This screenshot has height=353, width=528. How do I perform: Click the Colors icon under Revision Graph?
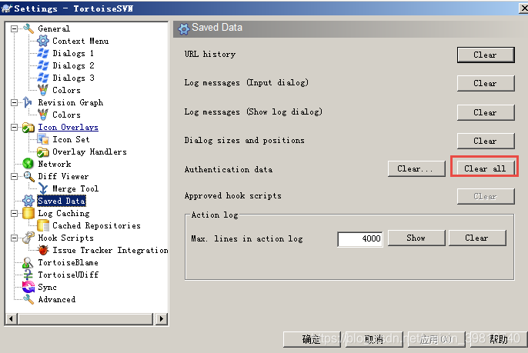pos(43,115)
